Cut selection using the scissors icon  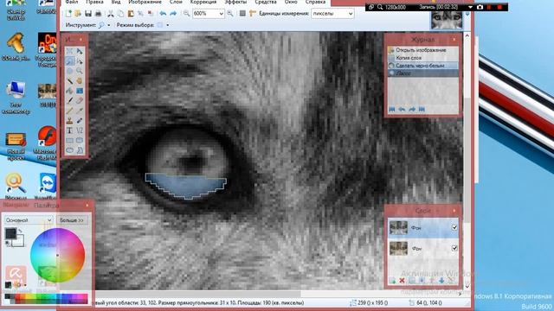pyautogui.click(x=111, y=14)
